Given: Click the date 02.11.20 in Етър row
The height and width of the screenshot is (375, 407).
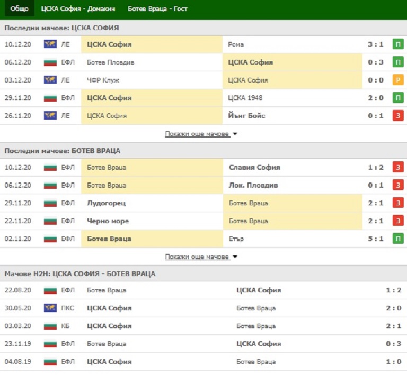Looking at the screenshot, I should pos(18,239).
